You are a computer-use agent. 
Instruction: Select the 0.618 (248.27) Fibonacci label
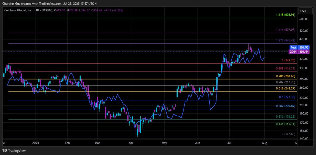click(x=285, y=89)
